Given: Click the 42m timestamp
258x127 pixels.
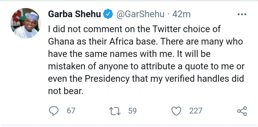Looking at the screenshot, I should click(x=181, y=14).
